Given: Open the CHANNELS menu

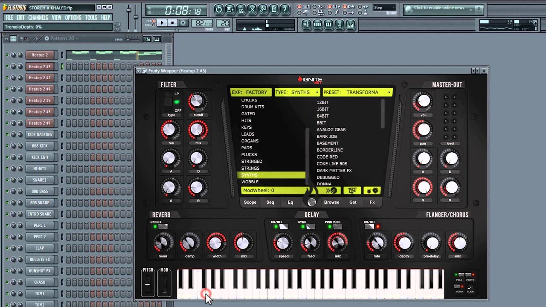Looking at the screenshot, I should pyautogui.click(x=38, y=17).
